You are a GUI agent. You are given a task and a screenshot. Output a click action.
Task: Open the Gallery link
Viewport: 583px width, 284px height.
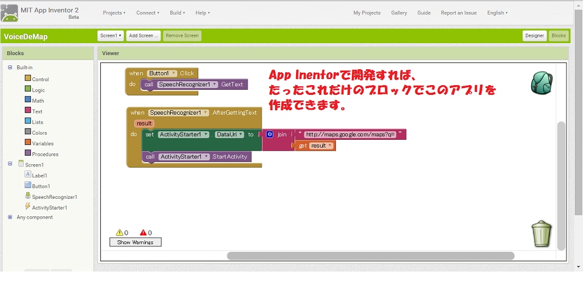[399, 12]
